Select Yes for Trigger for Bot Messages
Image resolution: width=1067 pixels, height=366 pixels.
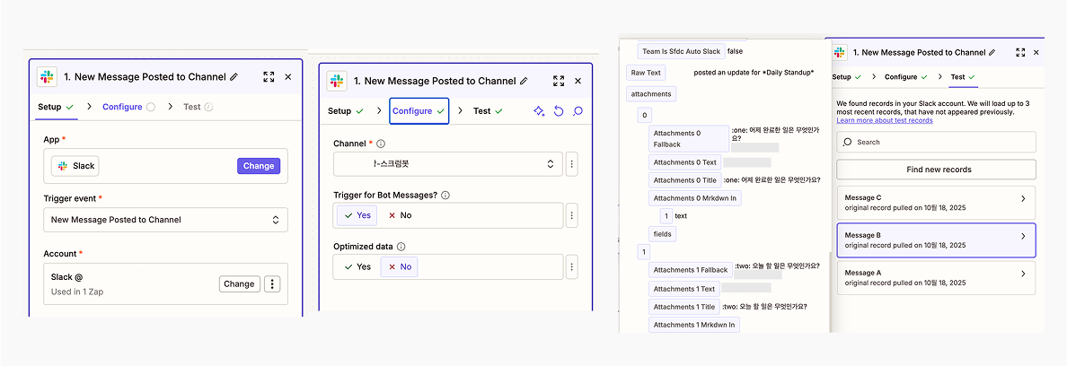tap(357, 215)
